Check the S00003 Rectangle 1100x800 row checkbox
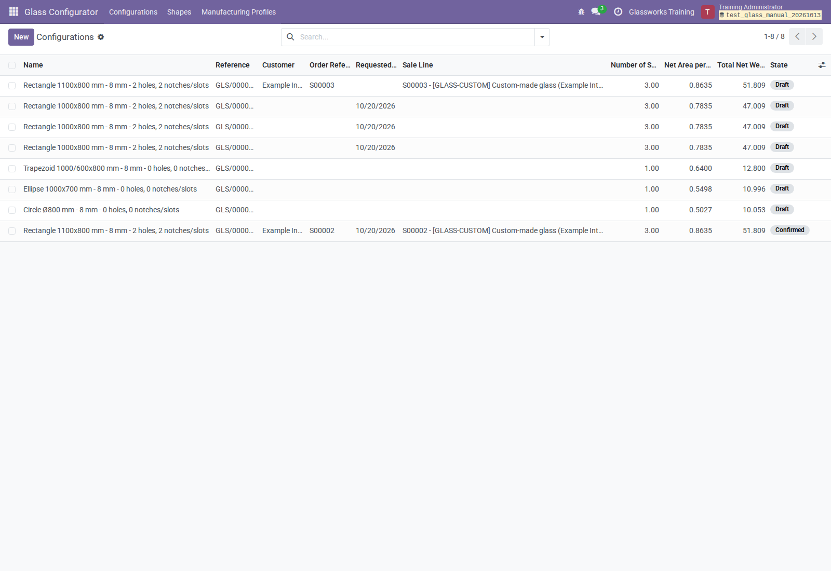 tap(12, 86)
